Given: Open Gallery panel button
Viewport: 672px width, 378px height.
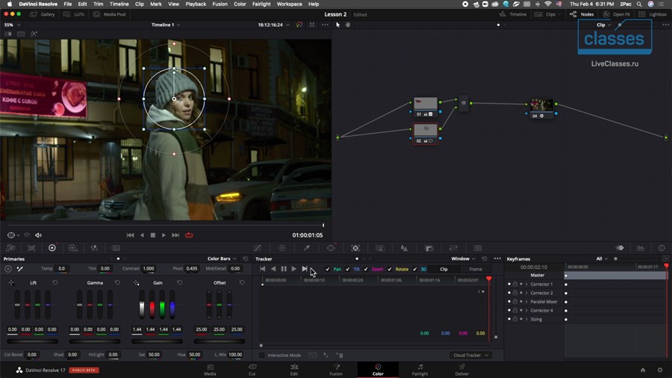Looking at the screenshot, I should pos(43,14).
